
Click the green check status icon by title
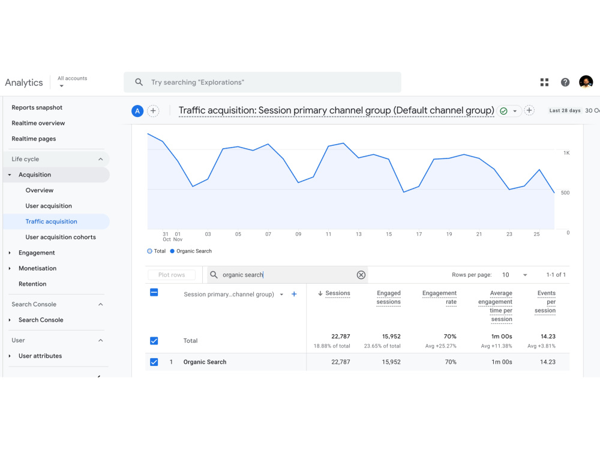[503, 111]
